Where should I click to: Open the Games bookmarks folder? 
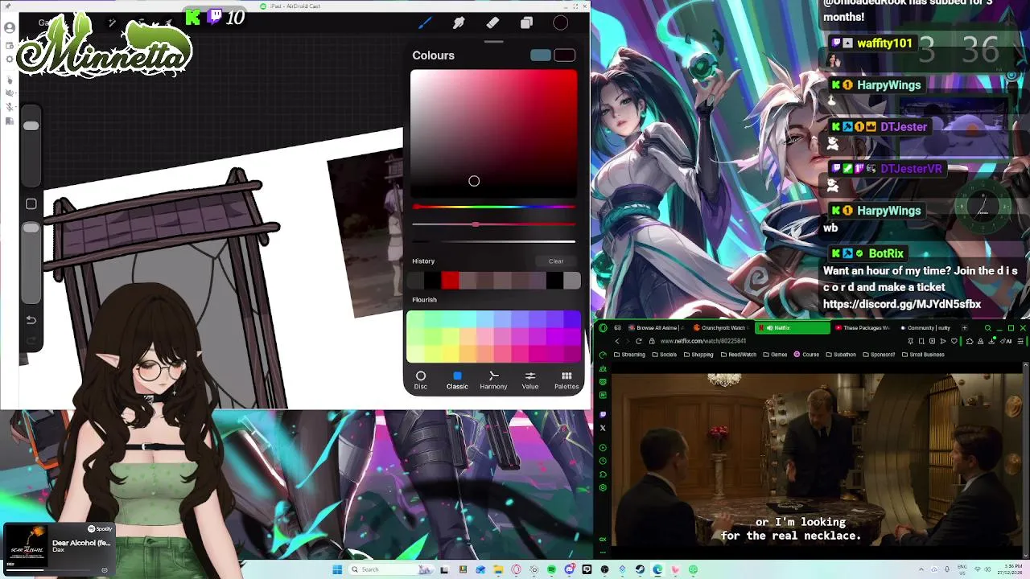click(x=775, y=355)
